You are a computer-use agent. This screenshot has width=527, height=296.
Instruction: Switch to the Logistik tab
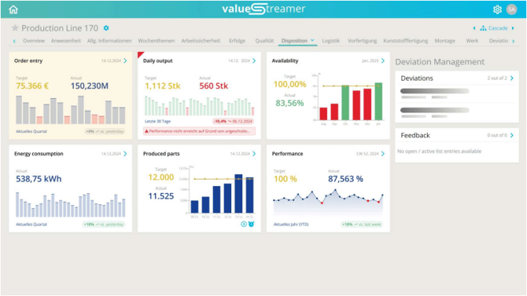(330, 41)
